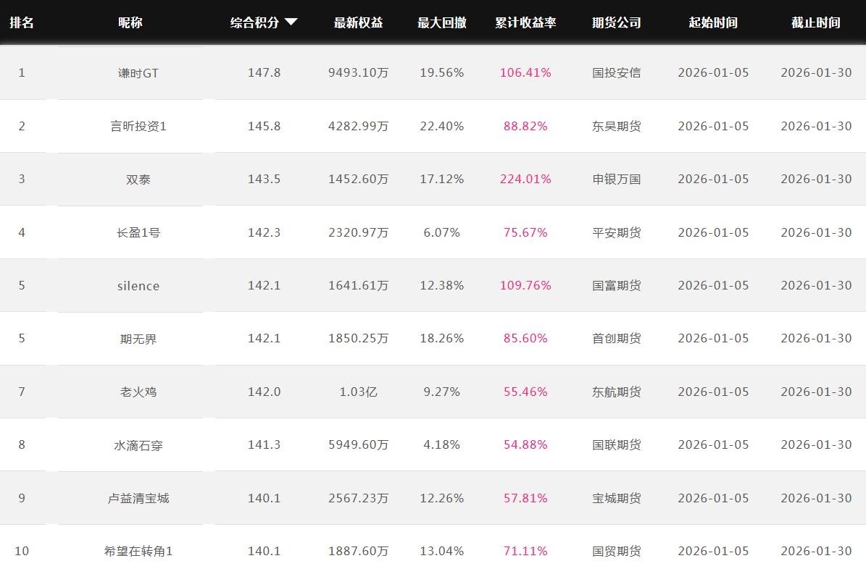This screenshot has height=574, width=866.
Task: Open the 卢益清宝城 profile
Action: pyautogui.click(x=138, y=498)
